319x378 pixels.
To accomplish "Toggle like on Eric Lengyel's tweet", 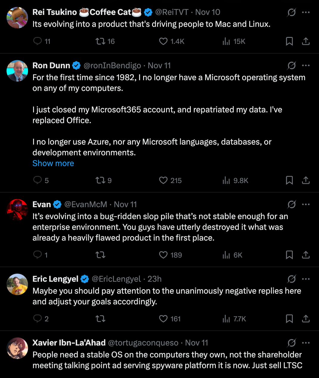I will point(163,319).
